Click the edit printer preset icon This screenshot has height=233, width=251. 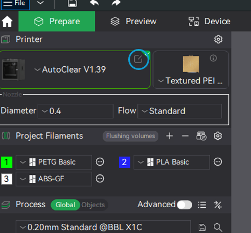(x=138, y=59)
